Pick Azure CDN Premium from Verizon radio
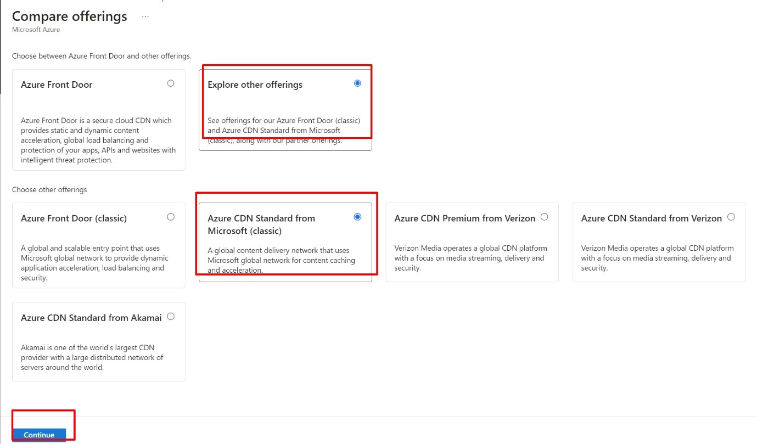Screen dimensions: 757x444 (x=544, y=217)
